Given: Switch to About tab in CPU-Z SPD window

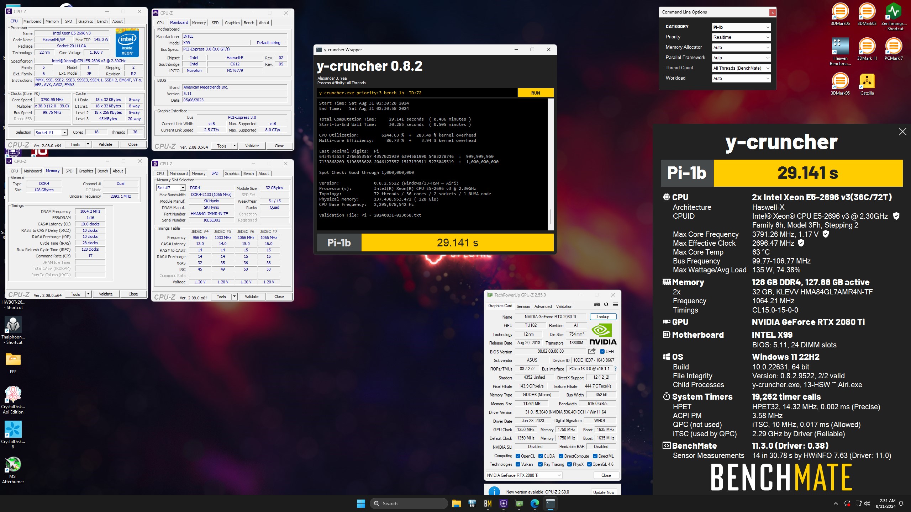Looking at the screenshot, I should coord(264,174).
